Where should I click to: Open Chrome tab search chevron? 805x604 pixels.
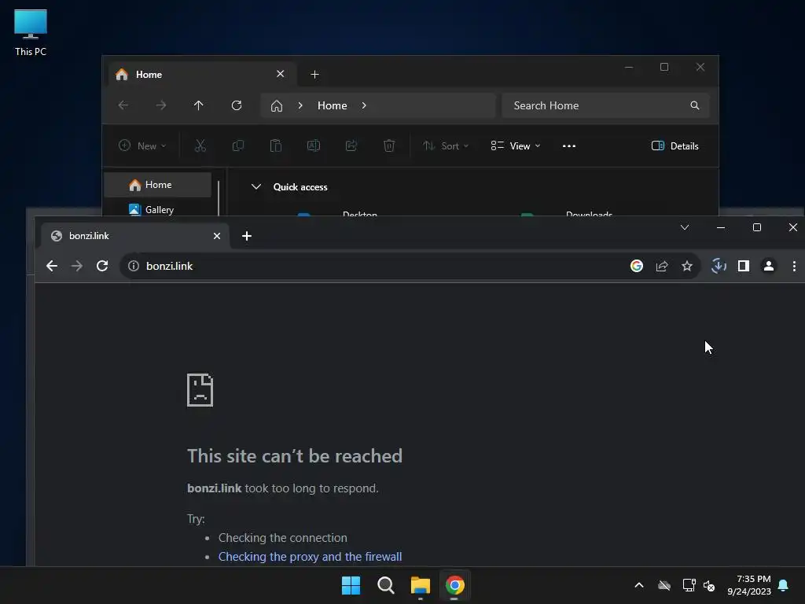[685, 227]
